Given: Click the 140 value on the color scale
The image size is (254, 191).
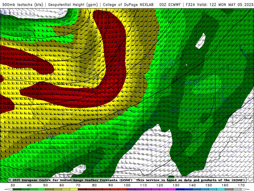Looking at the screenshot, I should tap(192, 185).
